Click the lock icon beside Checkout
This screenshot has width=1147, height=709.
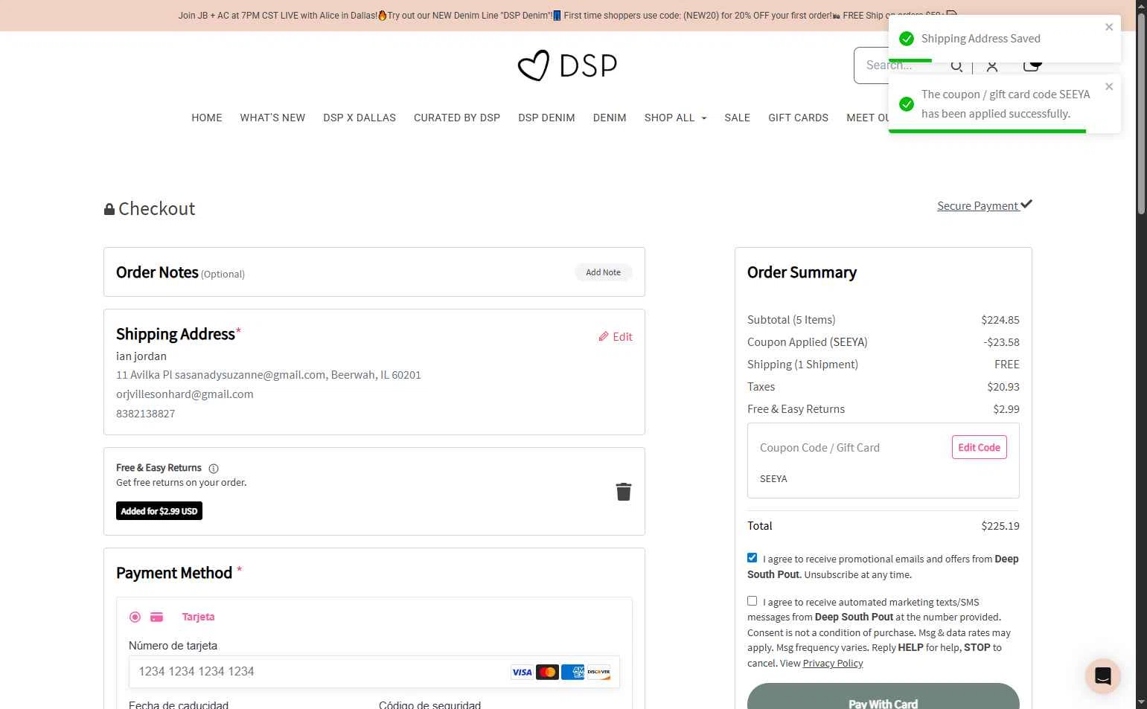[x=109, y=209]
